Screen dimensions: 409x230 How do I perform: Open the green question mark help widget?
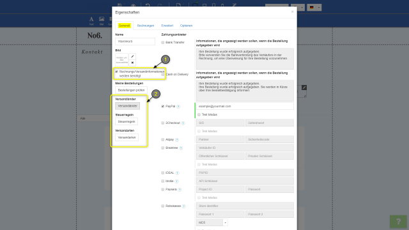pos(398,222)
